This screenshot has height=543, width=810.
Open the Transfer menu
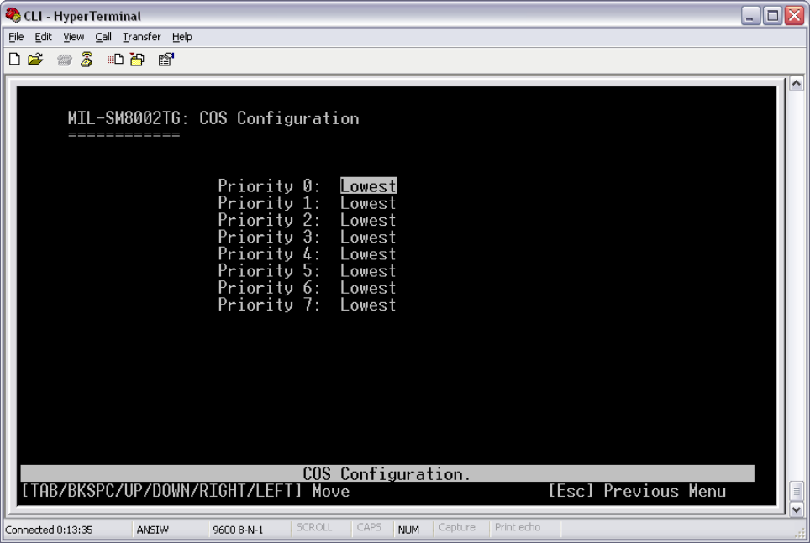click(x=141, y=37)
